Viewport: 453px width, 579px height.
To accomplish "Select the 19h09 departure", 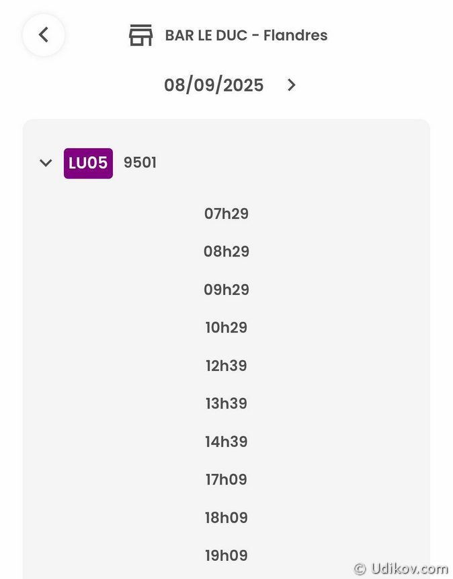I will pyautogui.click(x=226, y=556).
